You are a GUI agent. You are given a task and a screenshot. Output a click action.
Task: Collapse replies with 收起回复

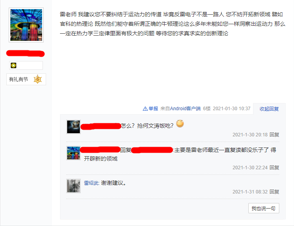pyautogui.click(x=269, y=109)
